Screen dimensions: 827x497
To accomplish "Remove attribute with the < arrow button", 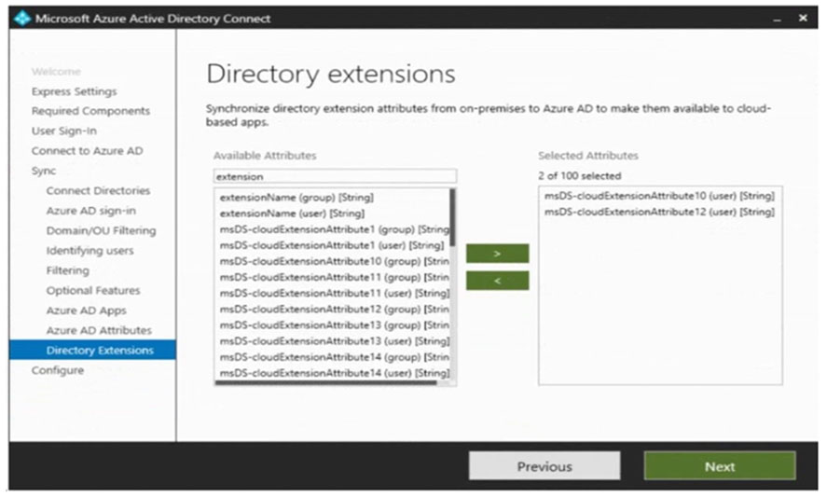I will (497, 281).
